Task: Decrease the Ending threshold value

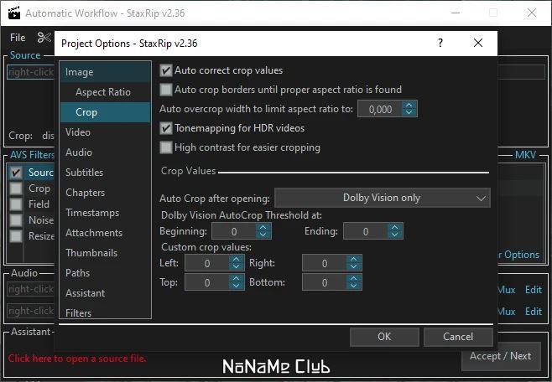Action: [x=394, y=235]
